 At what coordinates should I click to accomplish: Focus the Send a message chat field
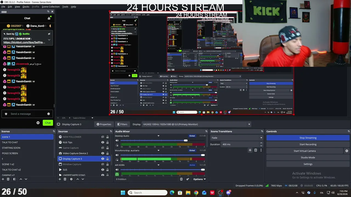27,114
